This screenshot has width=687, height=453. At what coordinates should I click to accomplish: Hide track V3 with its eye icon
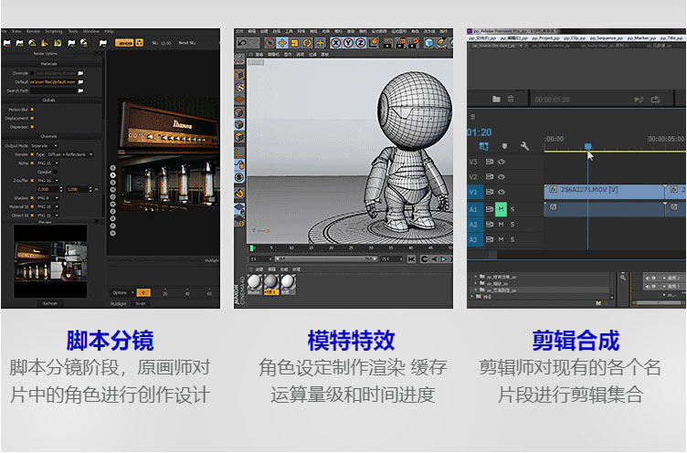coord(502,162)
